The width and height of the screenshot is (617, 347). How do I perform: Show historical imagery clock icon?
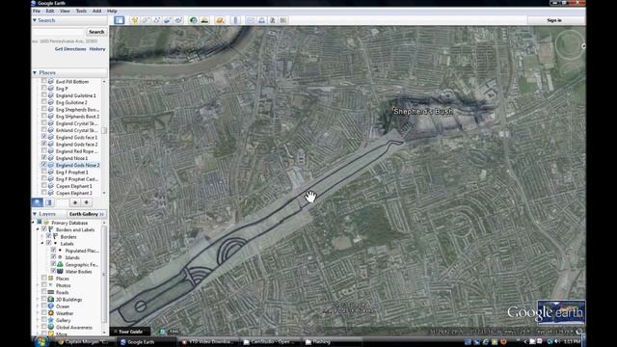pyautogui.click(x=193, y=20)
